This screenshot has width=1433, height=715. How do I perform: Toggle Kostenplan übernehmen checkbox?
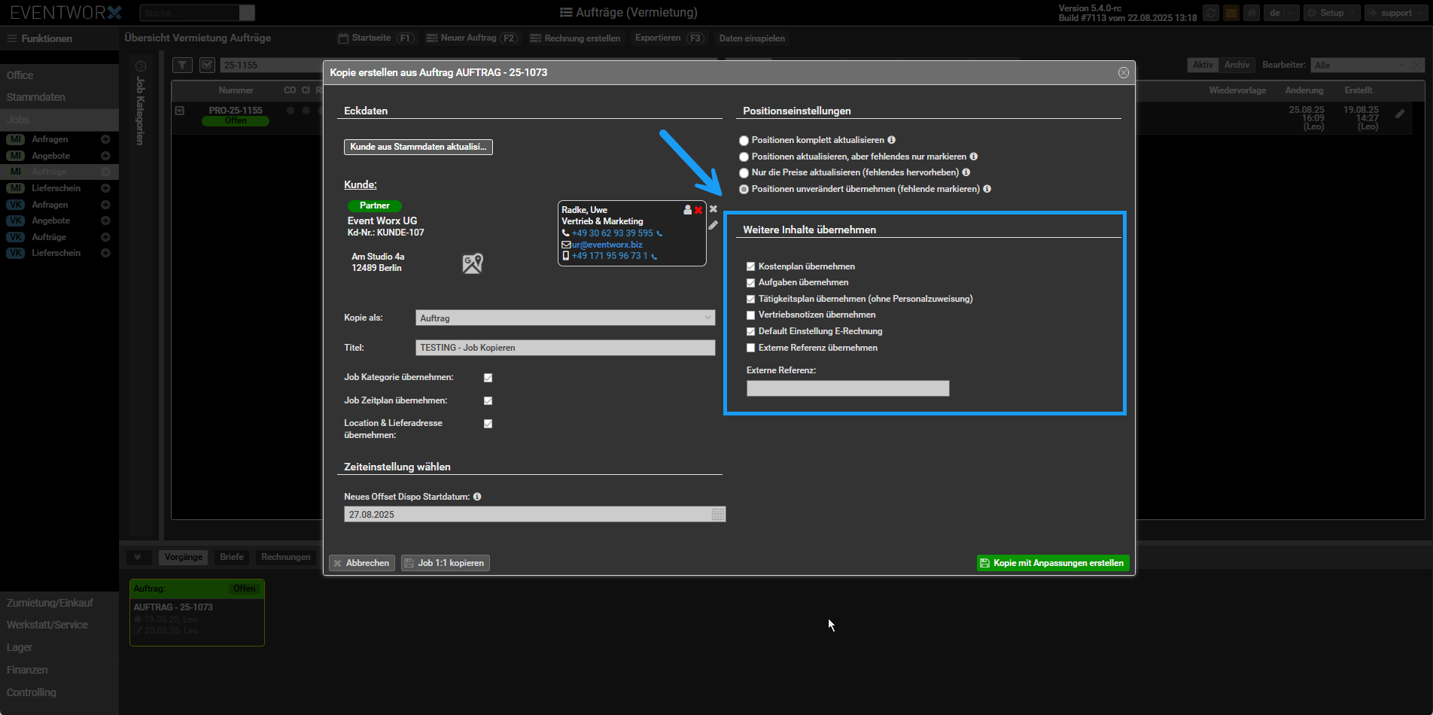point(750,266)
